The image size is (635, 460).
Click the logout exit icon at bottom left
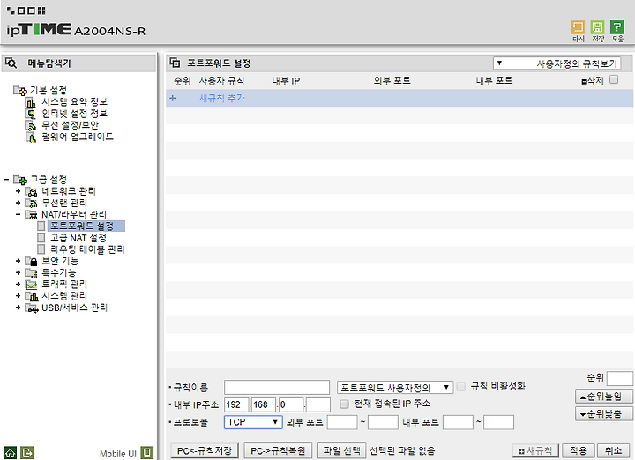[27, 453]
